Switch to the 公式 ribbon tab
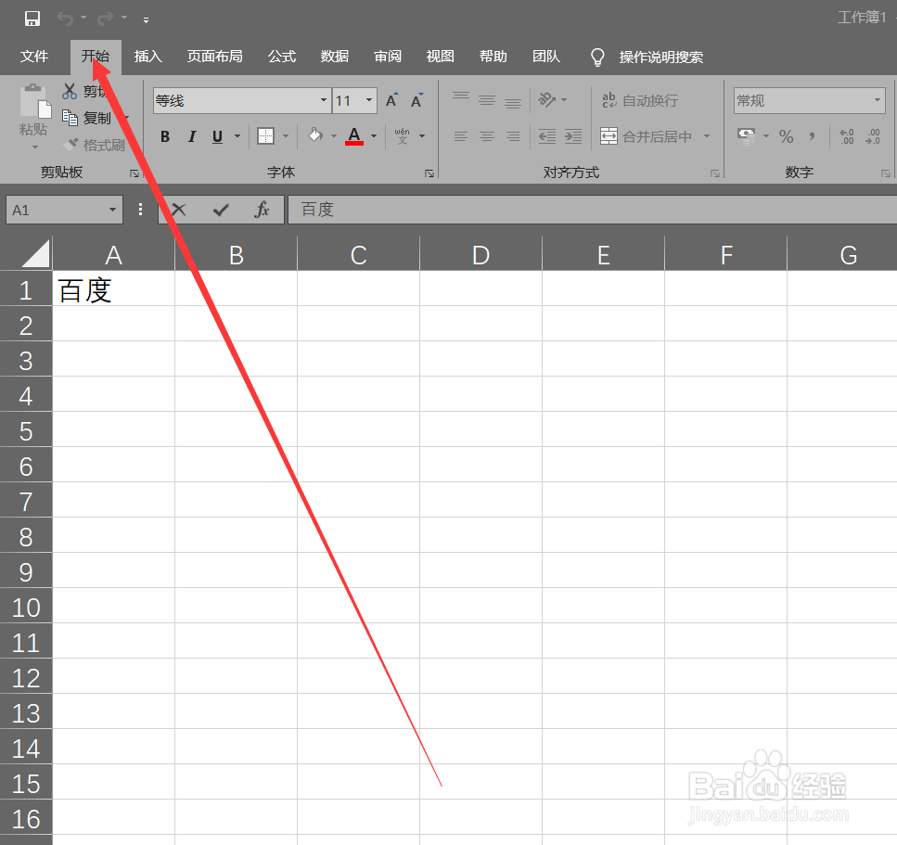The width and height of the screenshot is (897, 845). pos(282,57)
